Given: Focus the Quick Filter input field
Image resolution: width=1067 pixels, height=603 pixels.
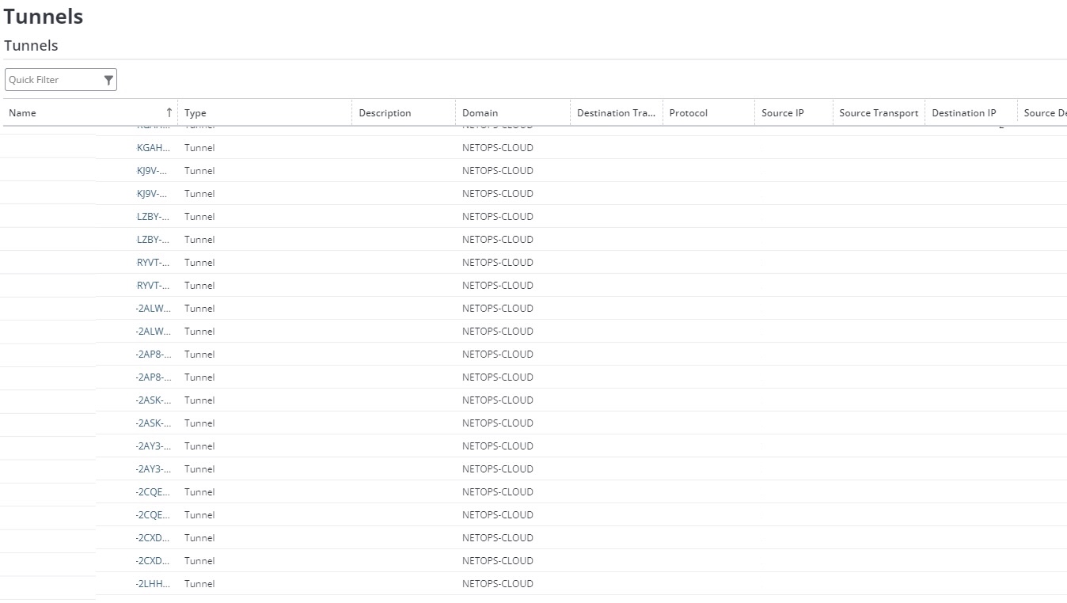Looking at the screenshot, I should 52,80.
